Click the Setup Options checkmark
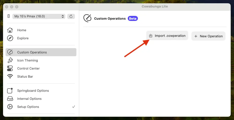Viewport: 234px width, 120px height. 74,107
